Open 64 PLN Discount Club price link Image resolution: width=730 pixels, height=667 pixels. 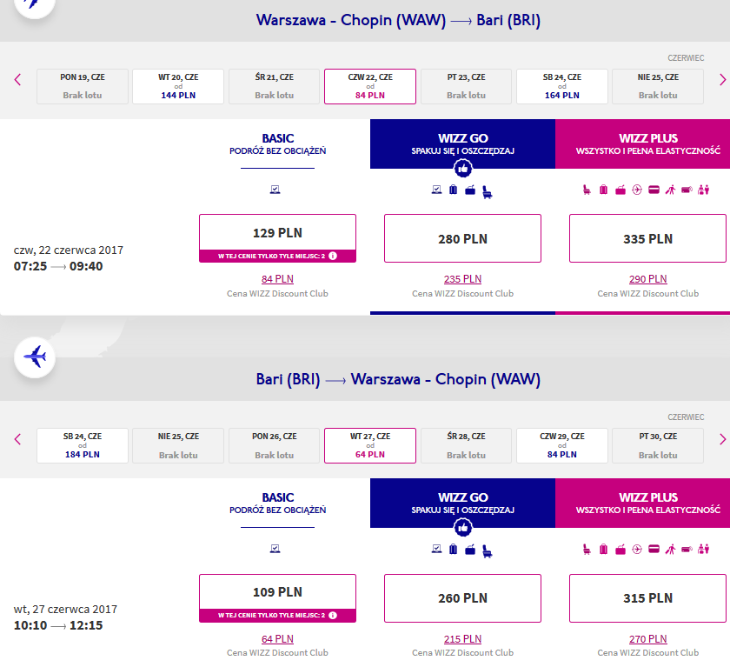click(277, 638)
